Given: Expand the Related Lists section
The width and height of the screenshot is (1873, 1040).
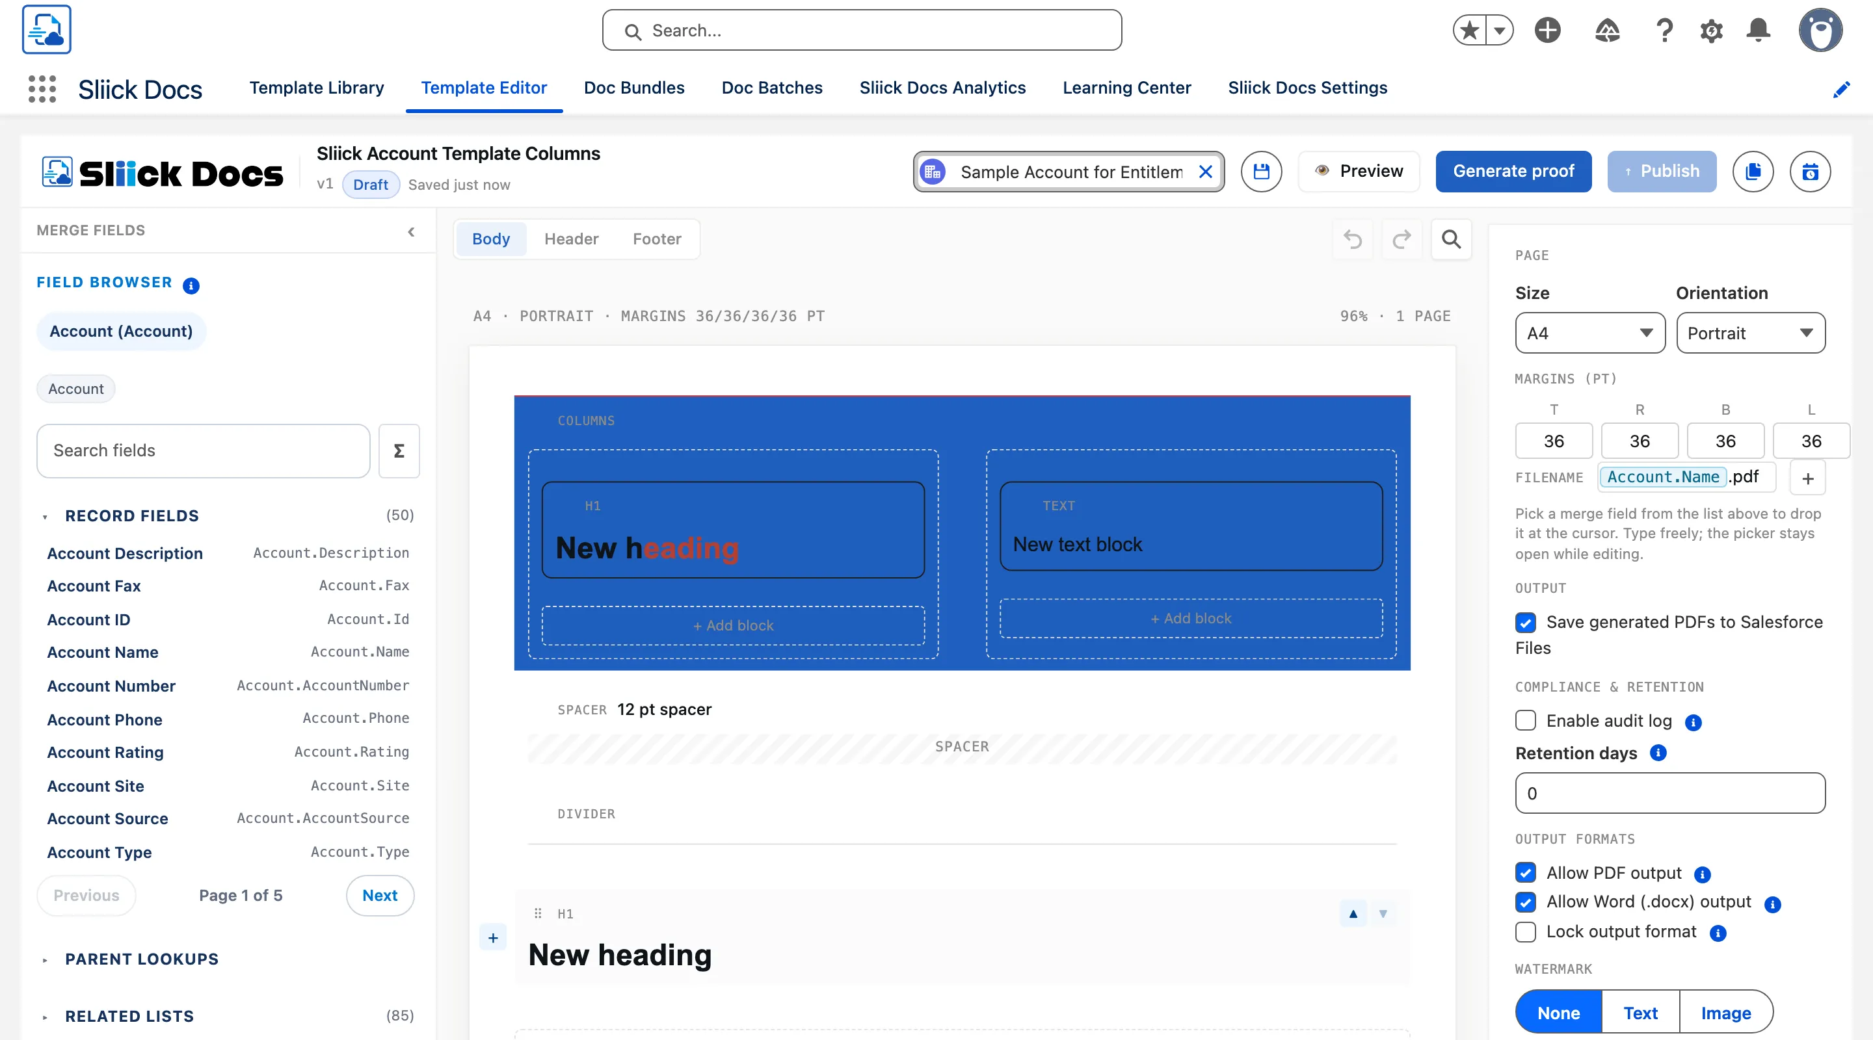Looking at the screenshot, I should [x=45, y=1017].
